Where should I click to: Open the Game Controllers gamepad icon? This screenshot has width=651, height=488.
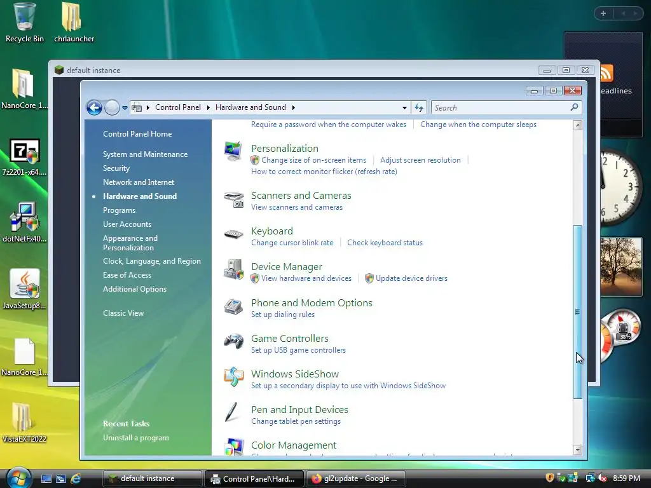coord(234,341)
